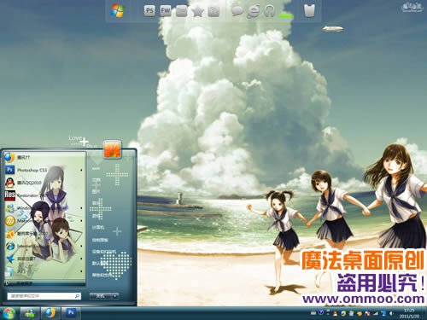This screenshot has width=427, height=320.
Task: Launch Tencent QQ2010 from the Start menu
Action: (45, 183)
